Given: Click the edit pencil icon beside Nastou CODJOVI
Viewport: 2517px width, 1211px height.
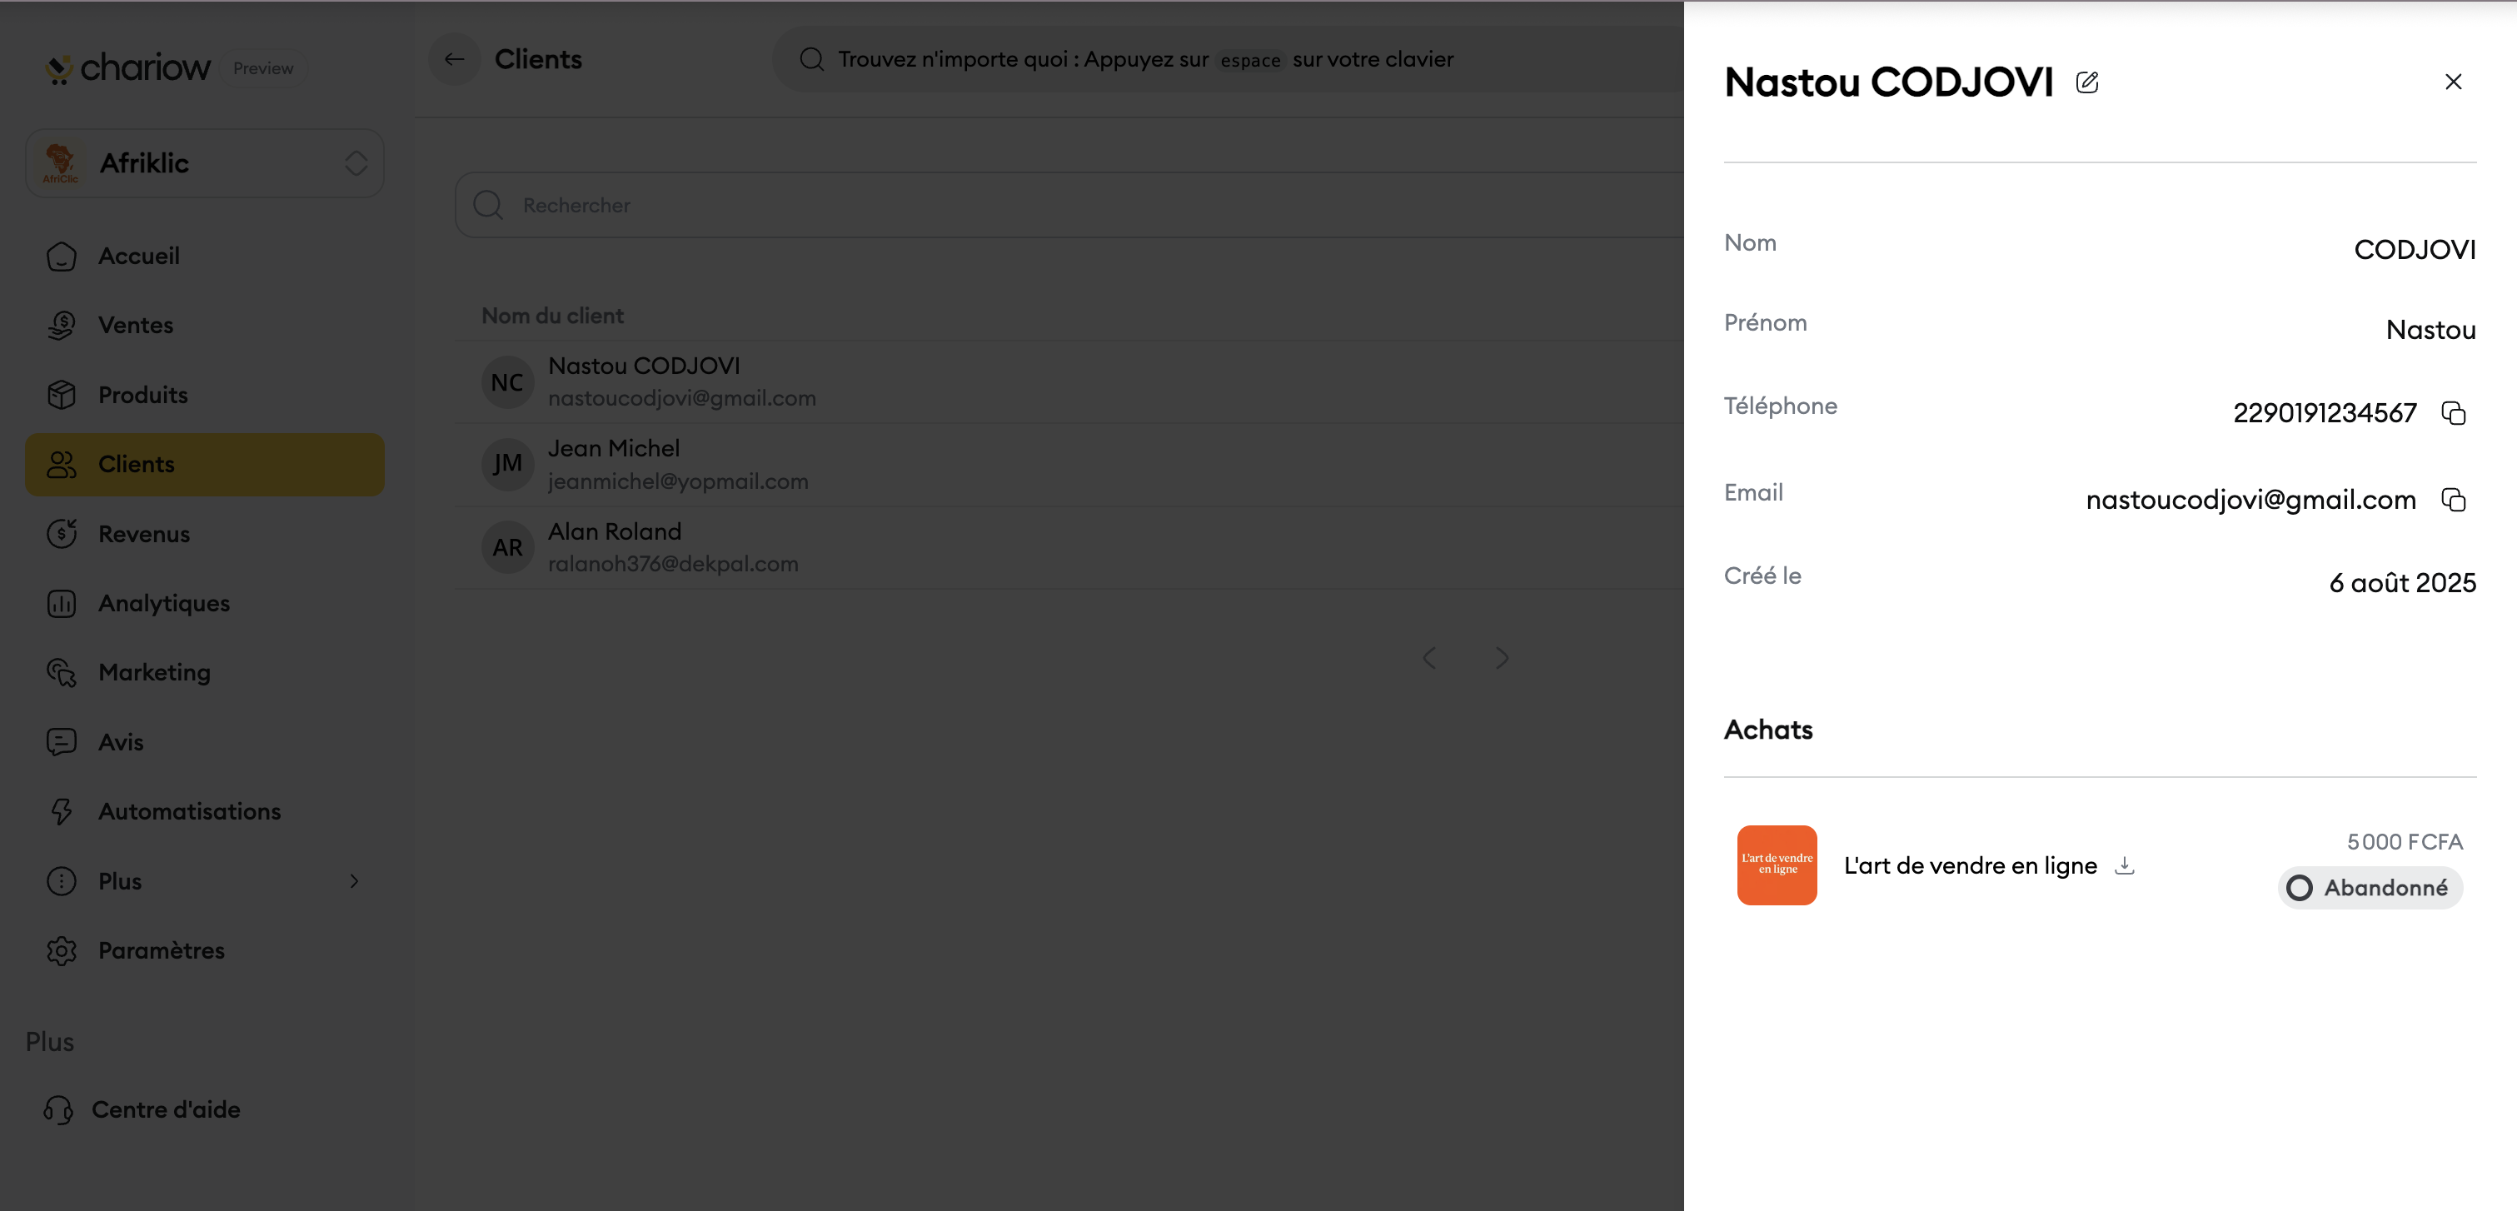Looking at the screenshot, I should 2087,82.
